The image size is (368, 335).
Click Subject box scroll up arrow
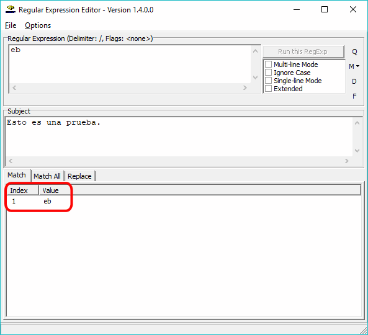click(357, 123)
